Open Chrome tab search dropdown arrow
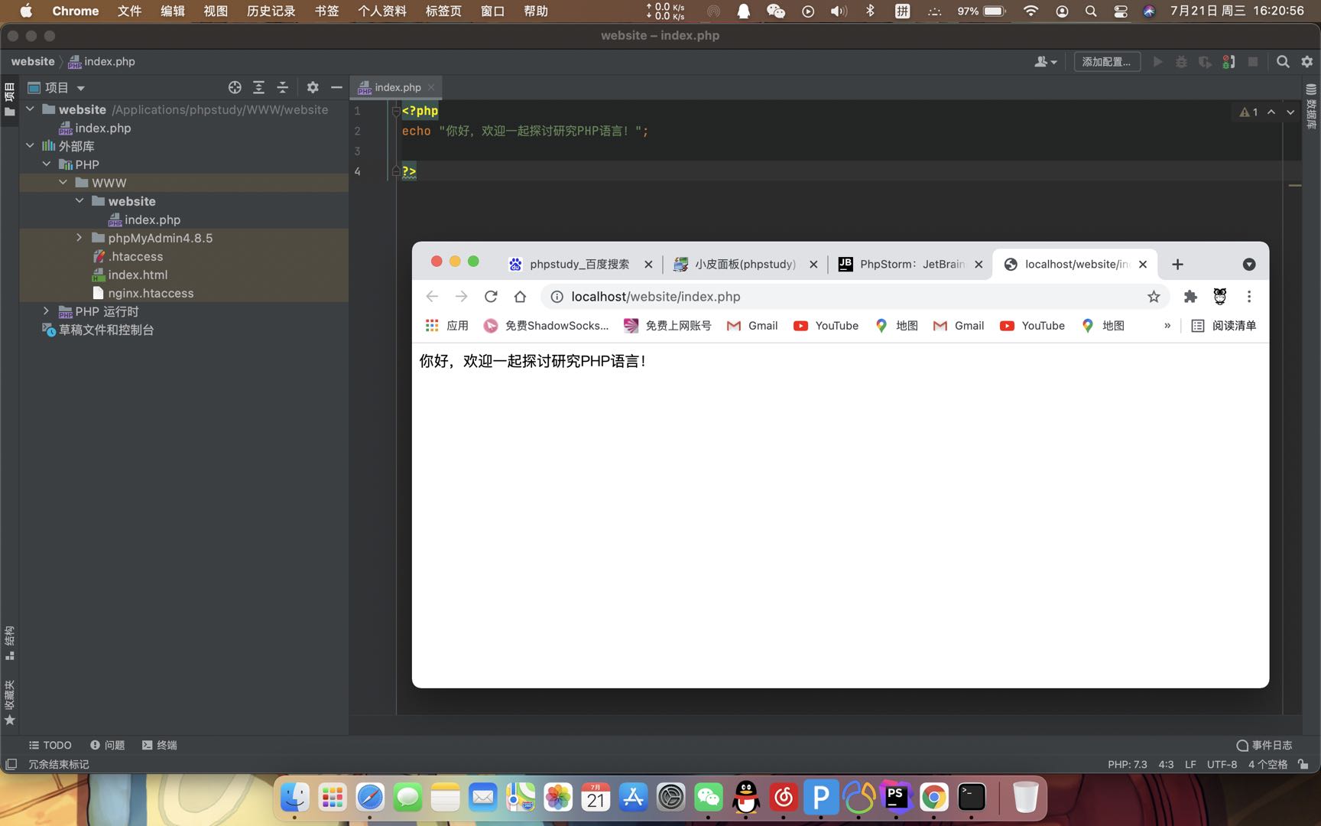1321x826 pixels. tap(1249, 265)
